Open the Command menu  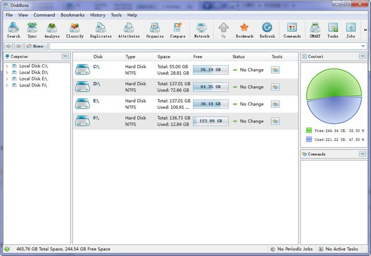[x=44, y=14]
